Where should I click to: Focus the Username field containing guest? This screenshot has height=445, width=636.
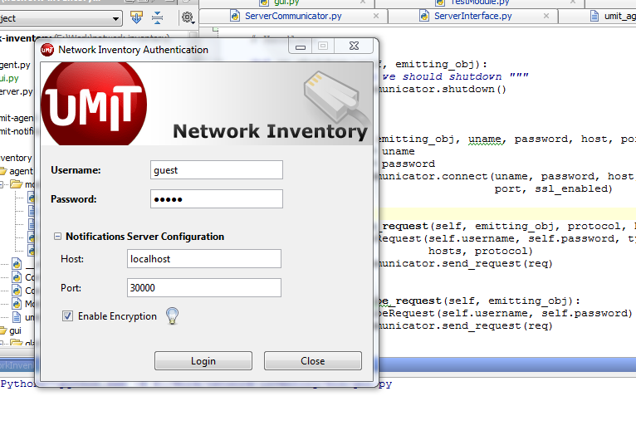tap(217, 170)
